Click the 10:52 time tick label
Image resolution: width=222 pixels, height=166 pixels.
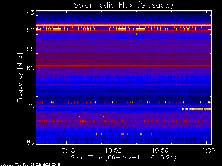[x=113, y=150]
